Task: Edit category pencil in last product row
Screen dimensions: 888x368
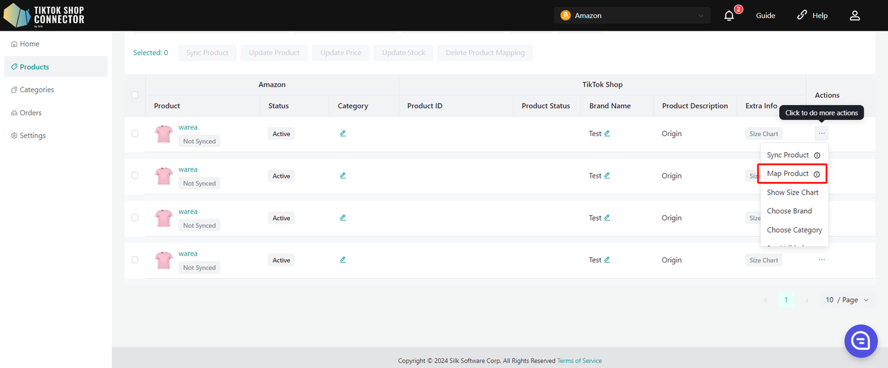Action: click(343, 260)
